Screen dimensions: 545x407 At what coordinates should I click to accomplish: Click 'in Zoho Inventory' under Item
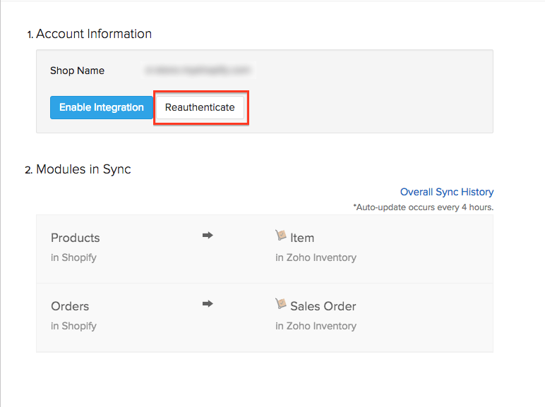click(316, 257)
